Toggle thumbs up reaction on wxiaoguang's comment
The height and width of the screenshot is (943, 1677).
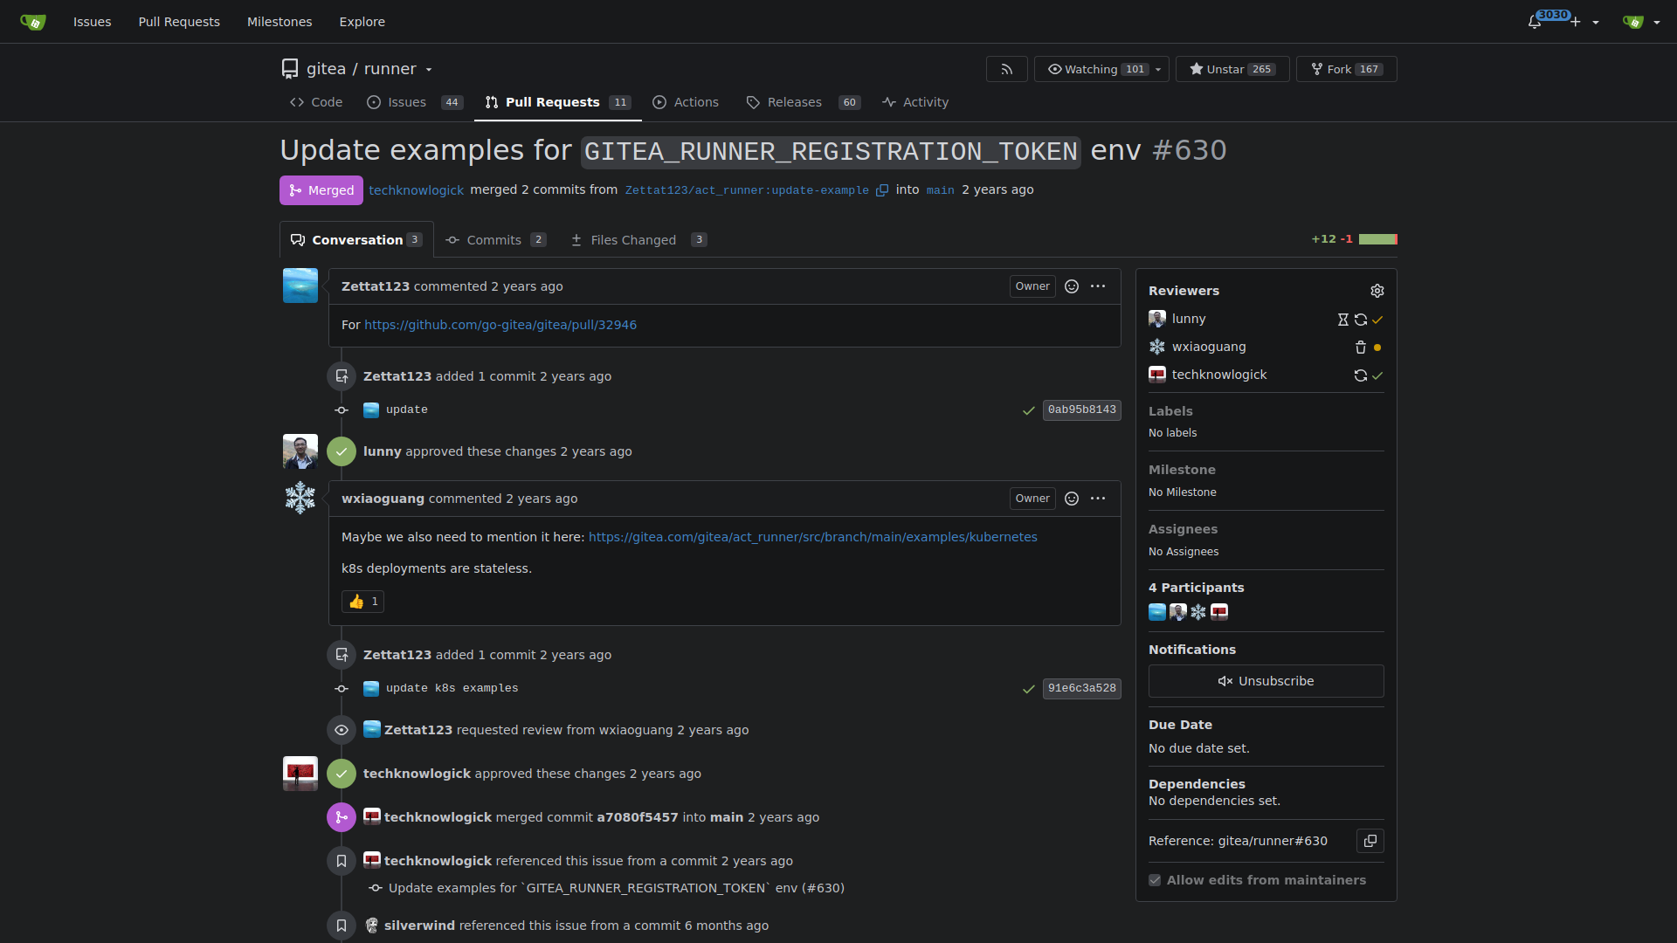[363, 602]
